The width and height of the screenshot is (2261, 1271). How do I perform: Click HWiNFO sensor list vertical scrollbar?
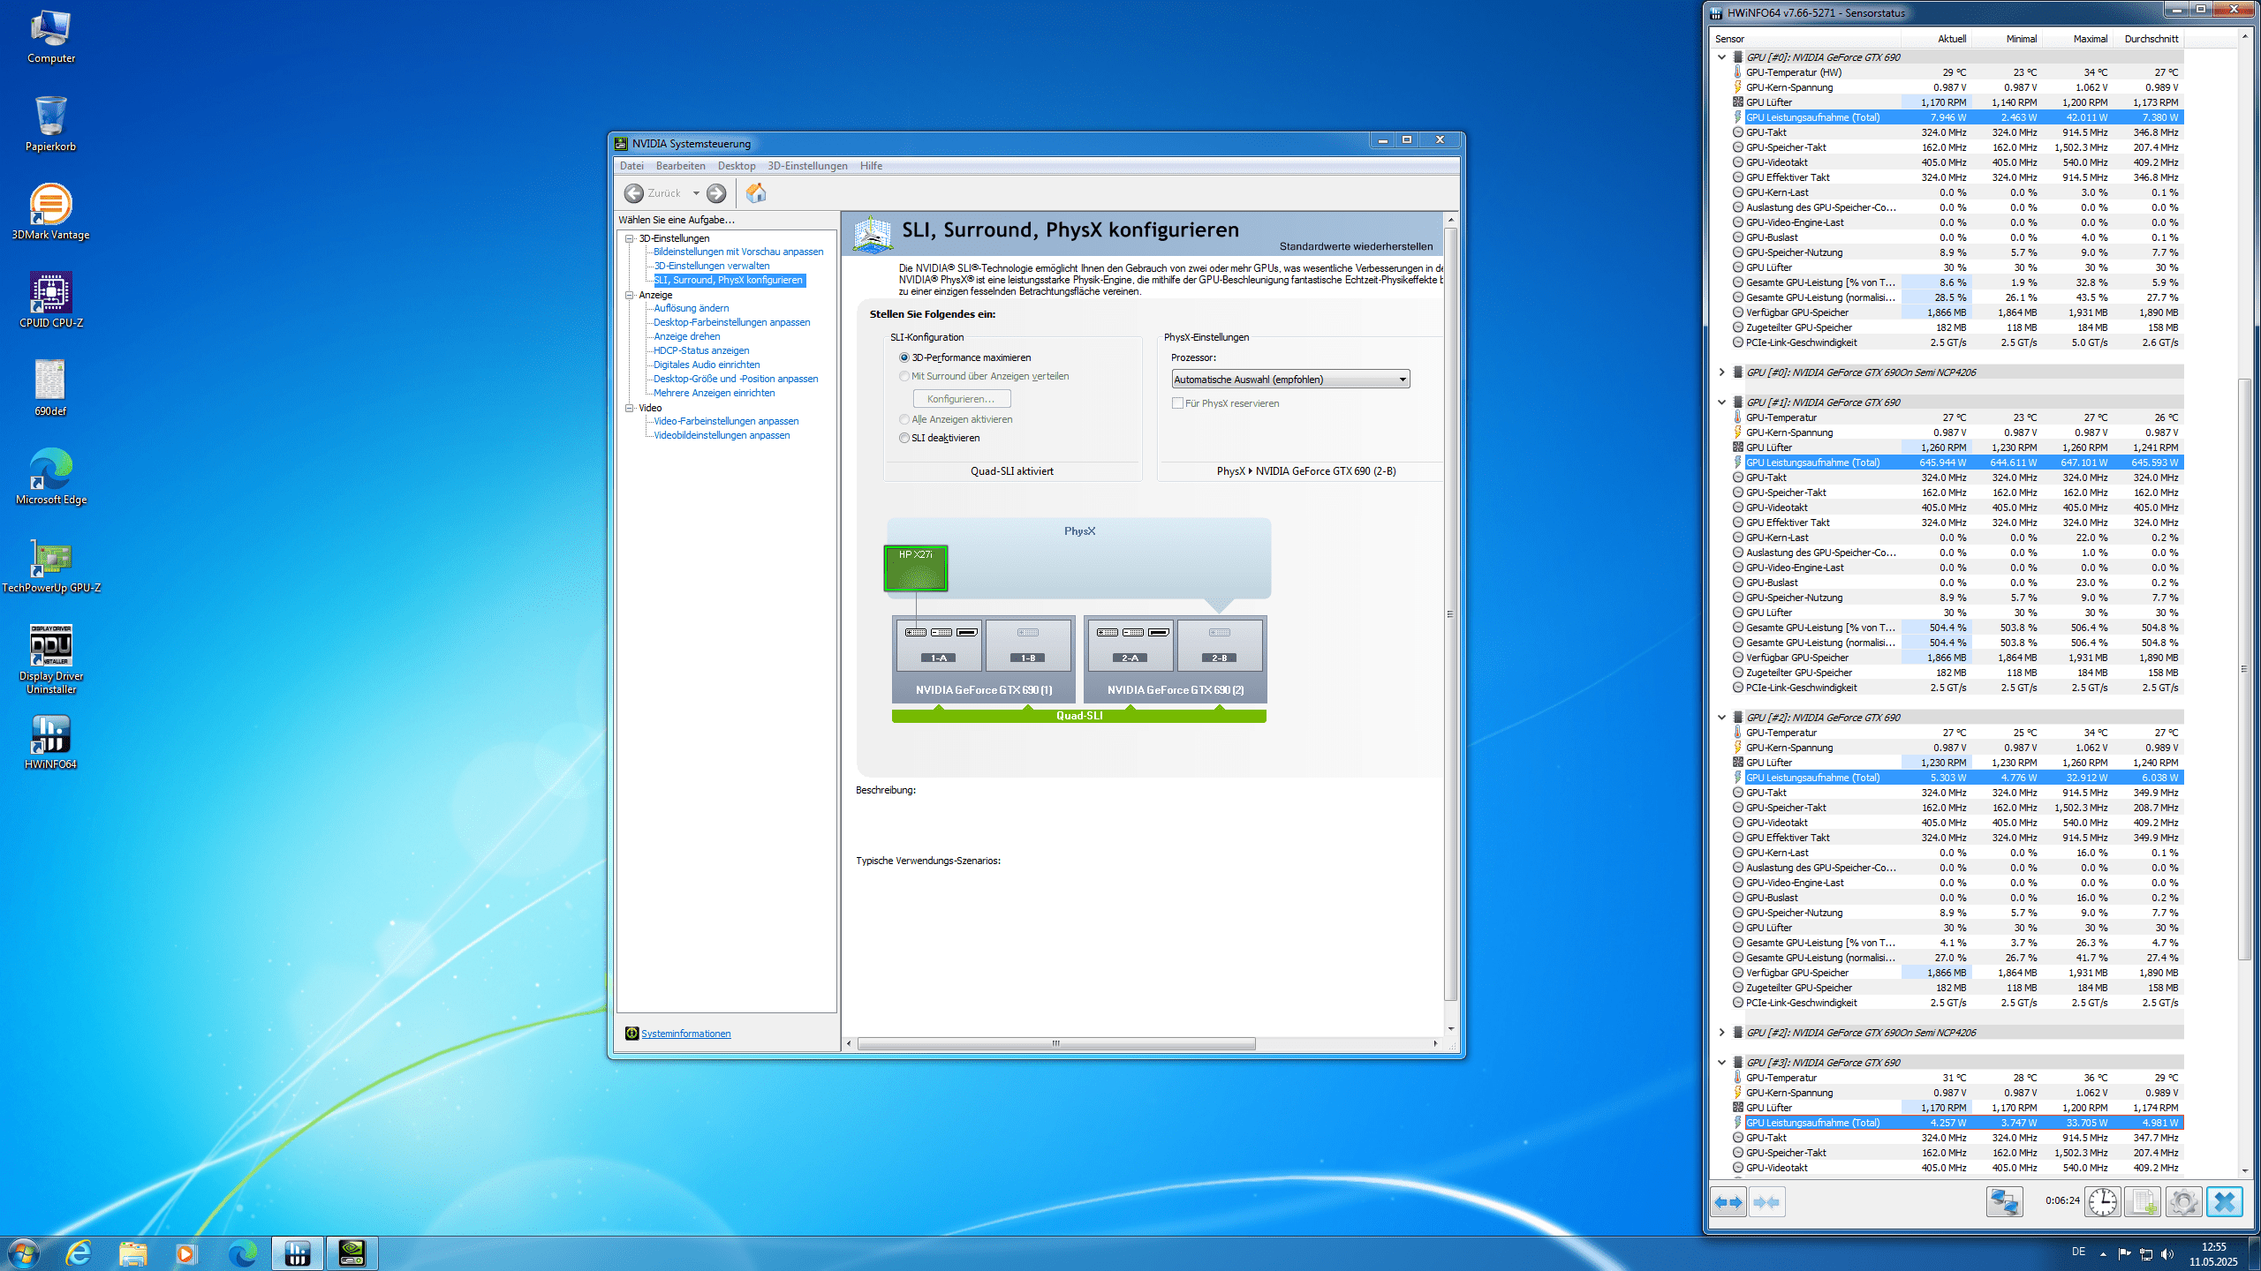tap(2244, 669)
